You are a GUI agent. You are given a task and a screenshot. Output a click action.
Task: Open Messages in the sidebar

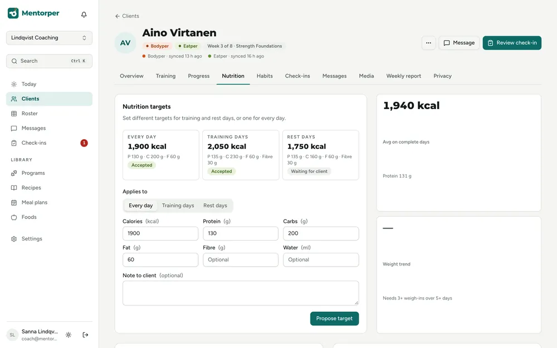[49, 128]
